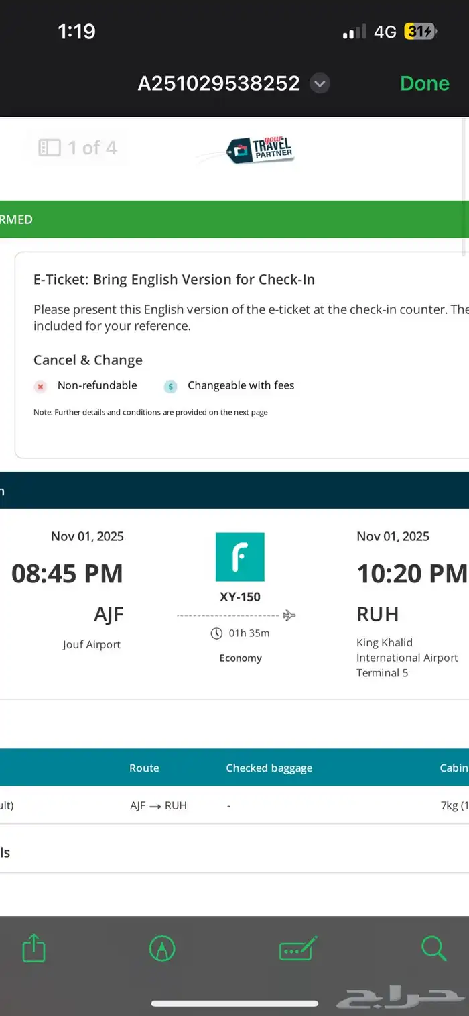Expand the document title dropdown chevron
This screenshot has width=469, height=1016.
click(320, 83)
